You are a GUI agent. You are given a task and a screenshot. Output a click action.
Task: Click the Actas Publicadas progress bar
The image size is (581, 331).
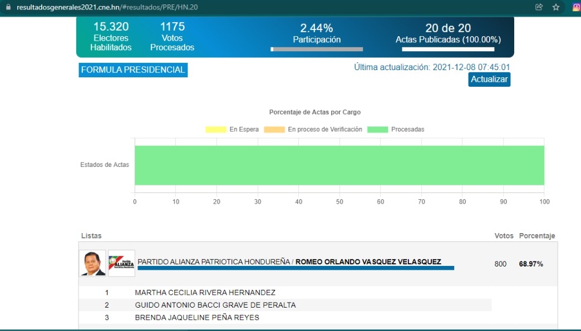(x=448, y=50)
